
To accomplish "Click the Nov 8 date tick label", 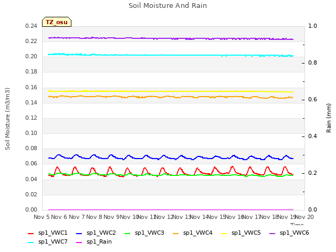I will click(94, 217).
